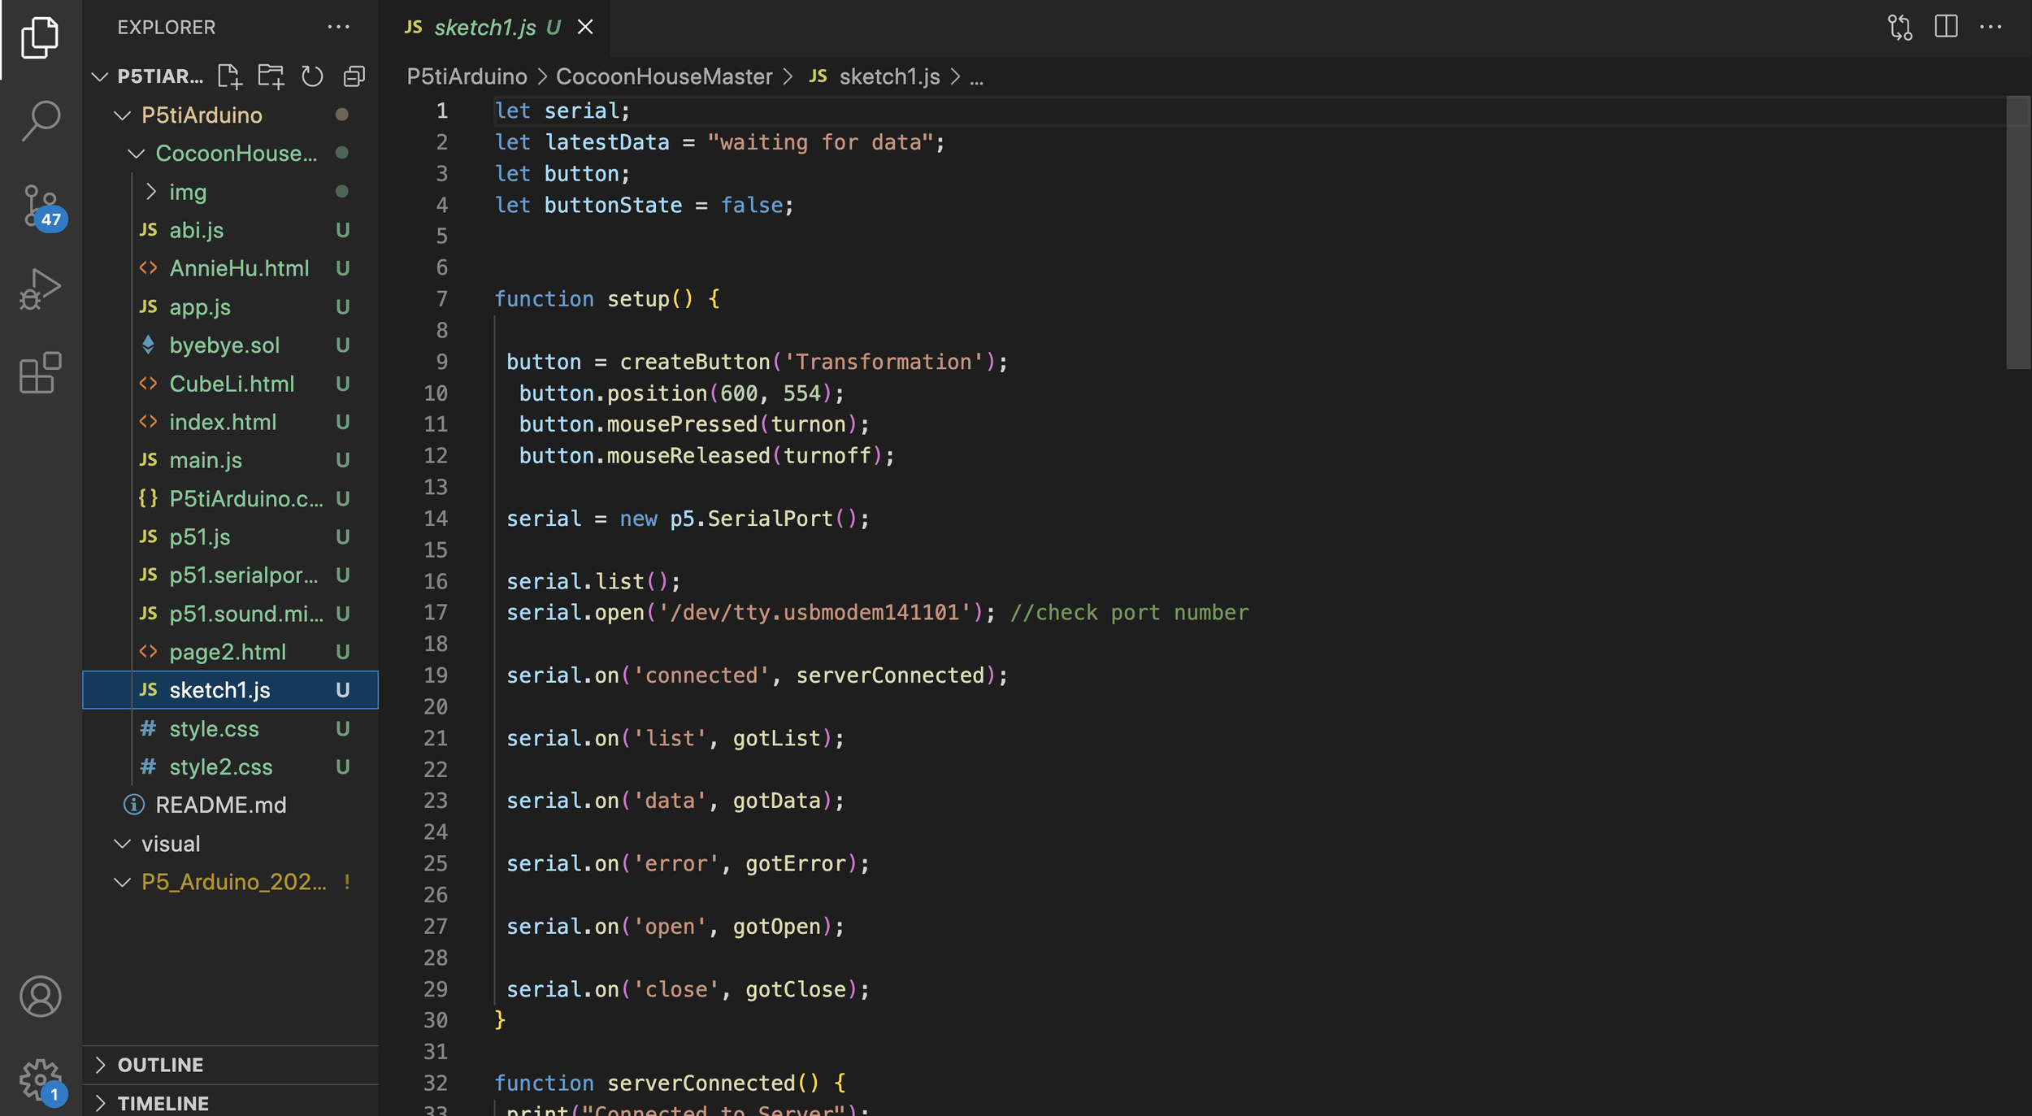The image size is (2032, 1116).
Task: Click CocoonHouseMaster in the breadcrumb
Action: point(663,76)
